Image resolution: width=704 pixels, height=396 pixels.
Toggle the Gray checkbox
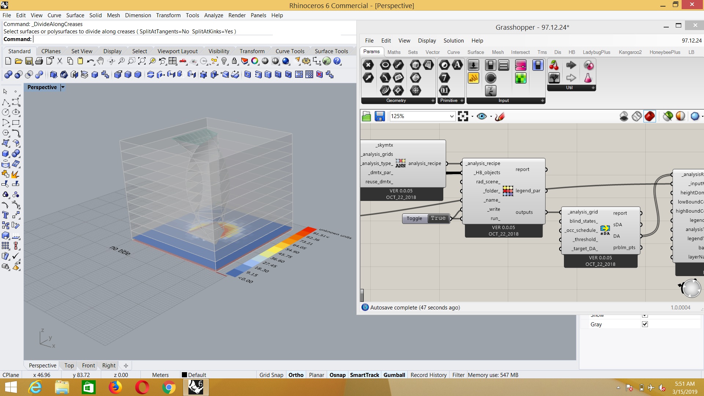click(645, 324)
